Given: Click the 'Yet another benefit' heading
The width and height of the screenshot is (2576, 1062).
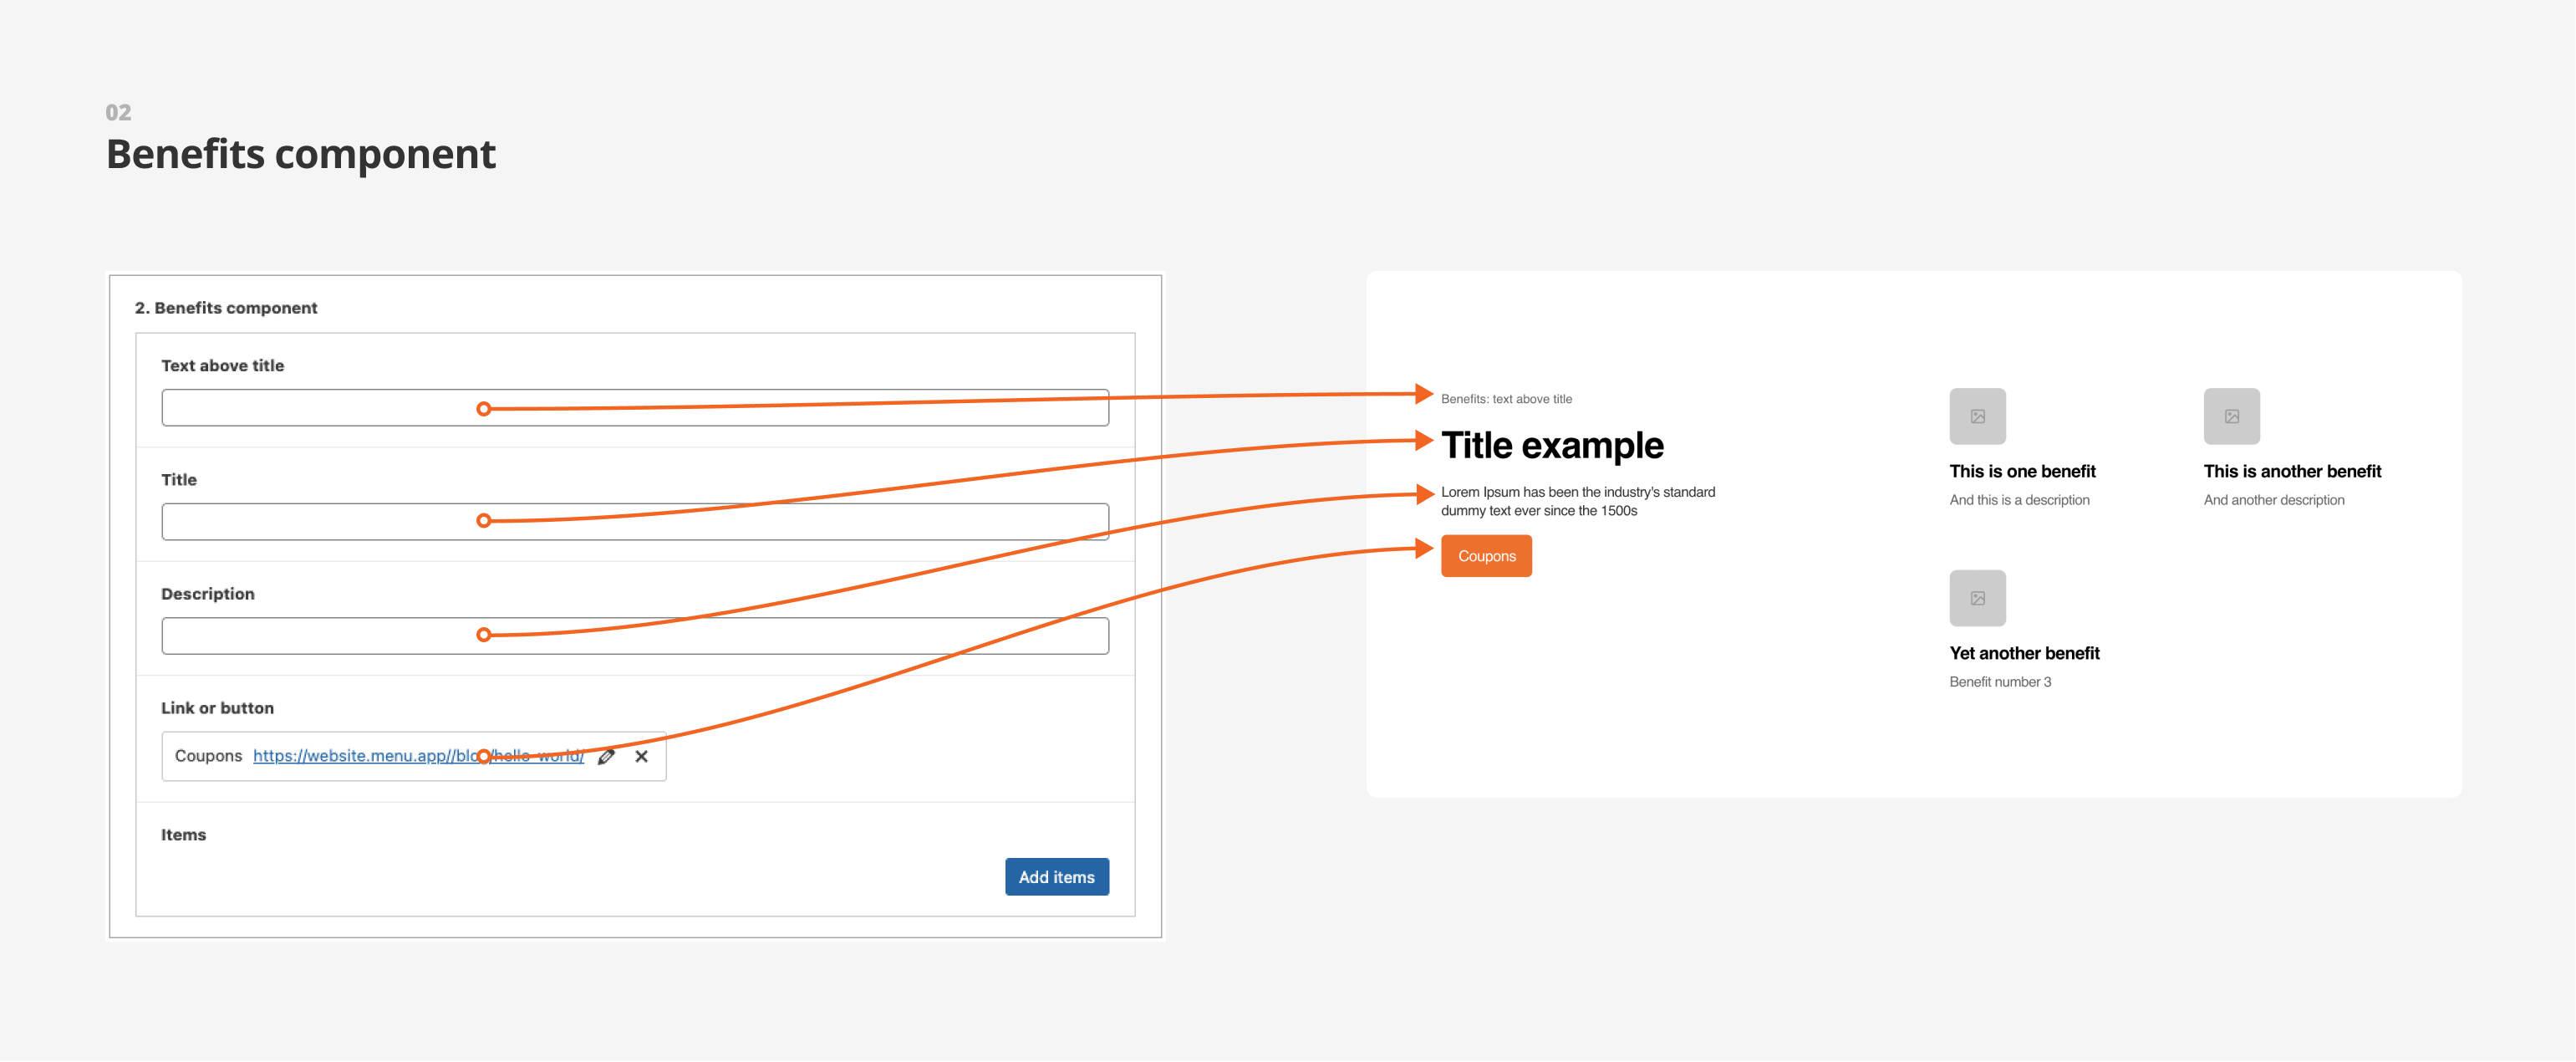Looking at the screenshot, I should (x=2024, y=654).
